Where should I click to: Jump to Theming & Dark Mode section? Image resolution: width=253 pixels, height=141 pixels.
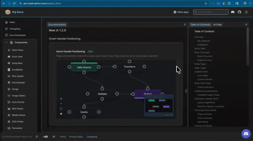click(x=205, y=110)
